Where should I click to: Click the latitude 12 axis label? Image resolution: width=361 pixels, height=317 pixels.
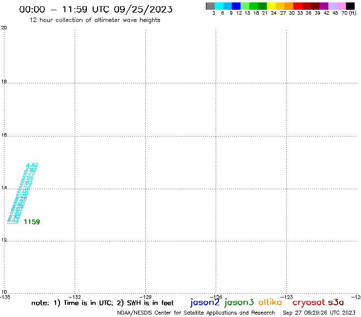tap(4, 240)
